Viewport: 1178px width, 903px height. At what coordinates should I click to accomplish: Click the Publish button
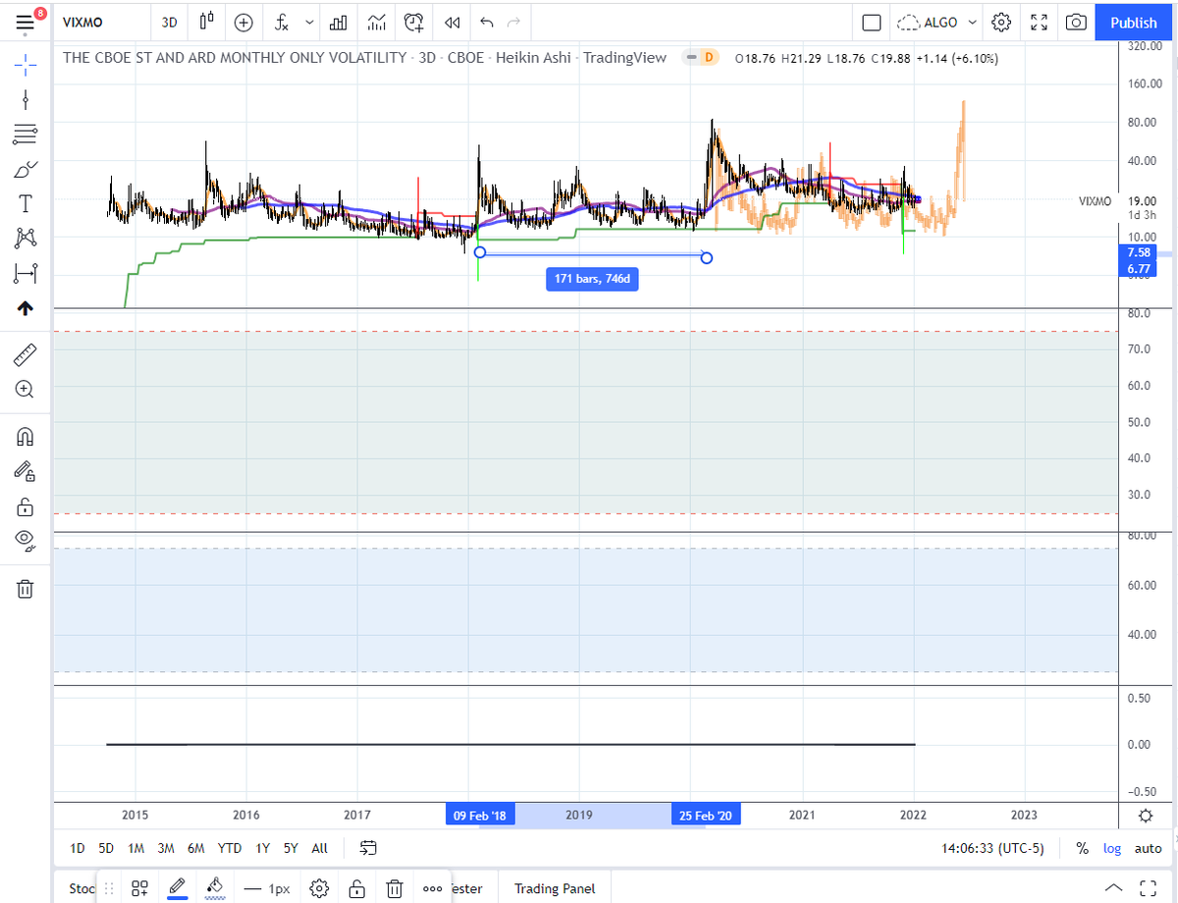tap(1133, 22)
